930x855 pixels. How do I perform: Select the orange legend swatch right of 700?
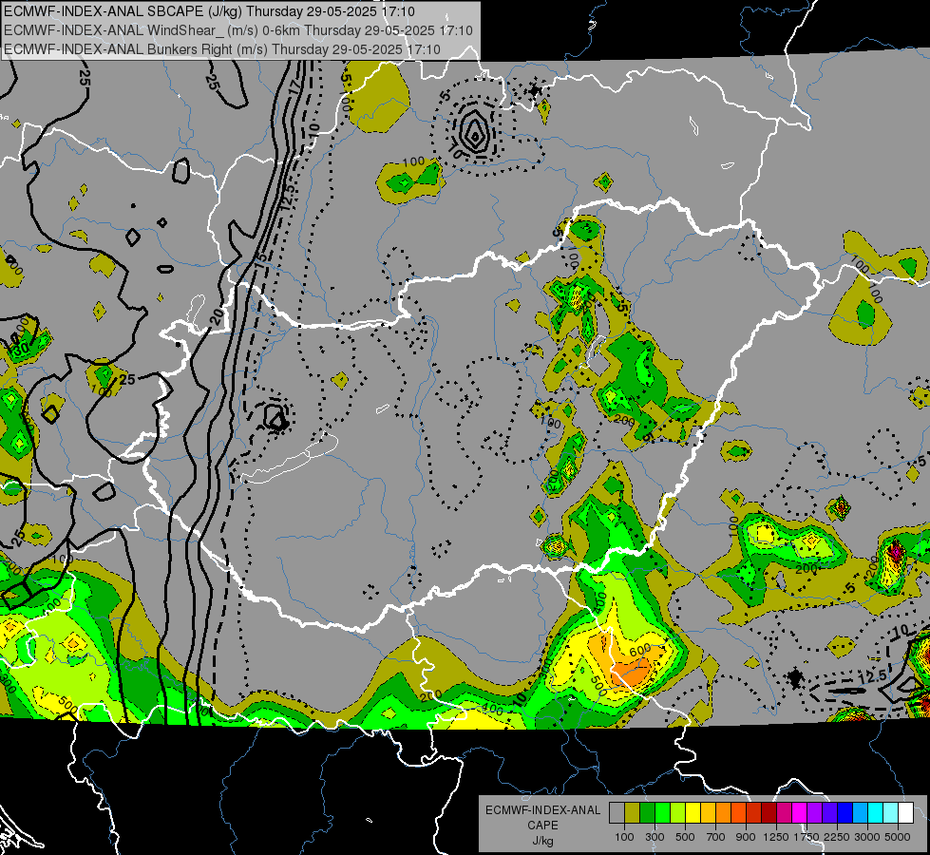[x=724, y=812]
